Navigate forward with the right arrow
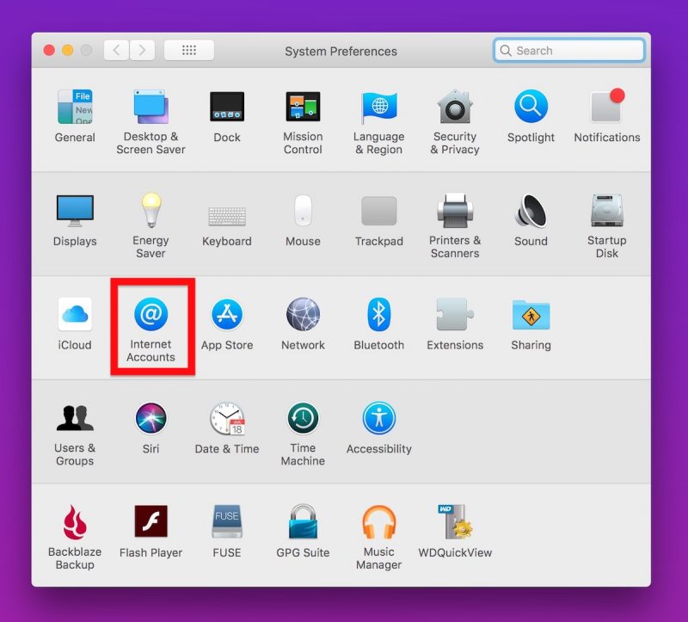688x622 pixels. [140, 49]
